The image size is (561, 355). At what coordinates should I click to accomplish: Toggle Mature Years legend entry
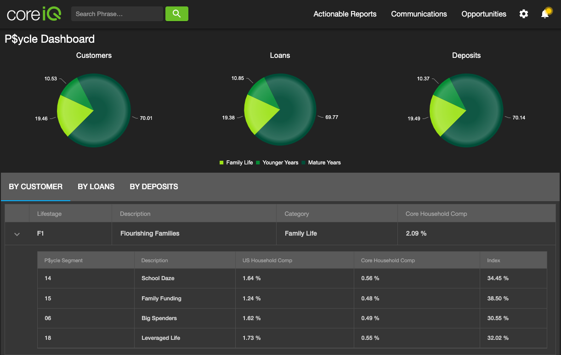pos(321,163)
